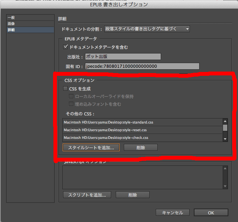Check ローカルオーバーライドを保持 option
The width and height of the screenshot is (238, 222).
71,96
